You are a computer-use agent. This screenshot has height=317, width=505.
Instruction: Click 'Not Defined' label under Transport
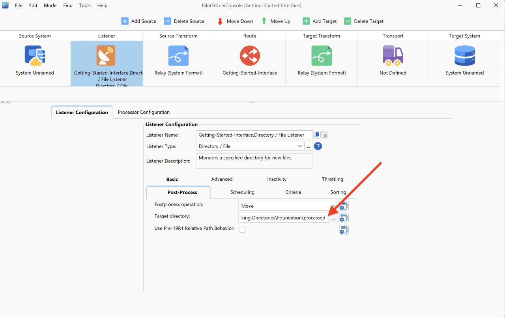[x=393, y=73]
